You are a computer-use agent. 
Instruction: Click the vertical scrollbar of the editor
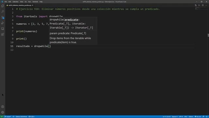coord(208,61)
